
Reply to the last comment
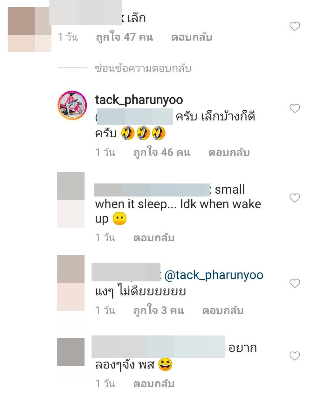click(154, 384)
